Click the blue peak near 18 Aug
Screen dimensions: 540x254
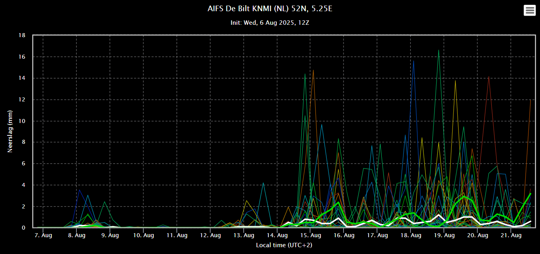413,61
